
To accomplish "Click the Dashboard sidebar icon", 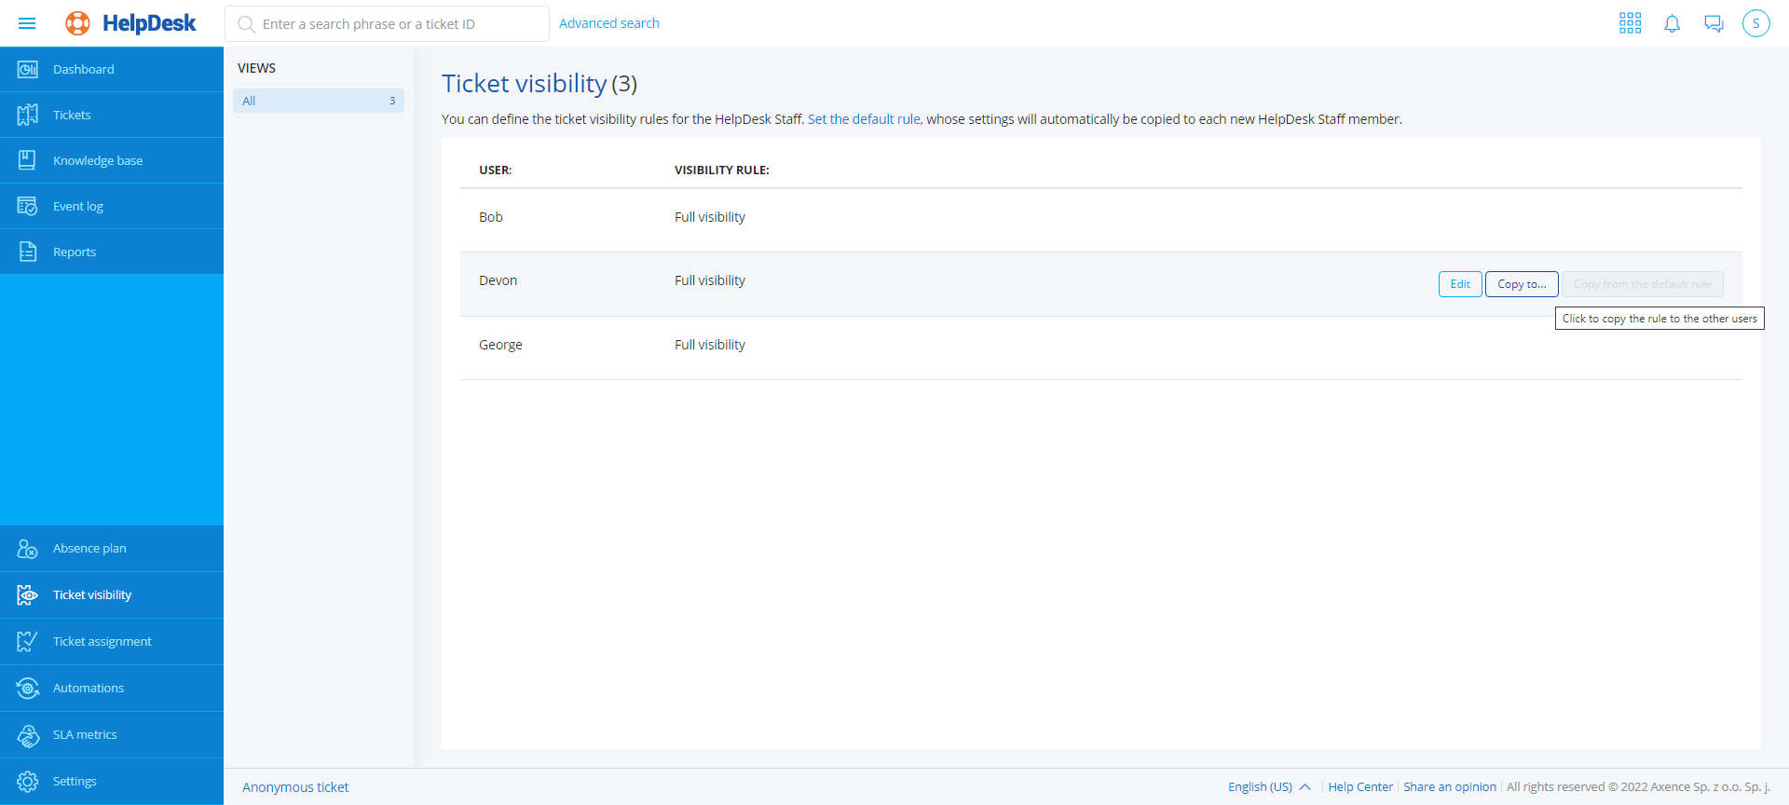I will (28, 69).
